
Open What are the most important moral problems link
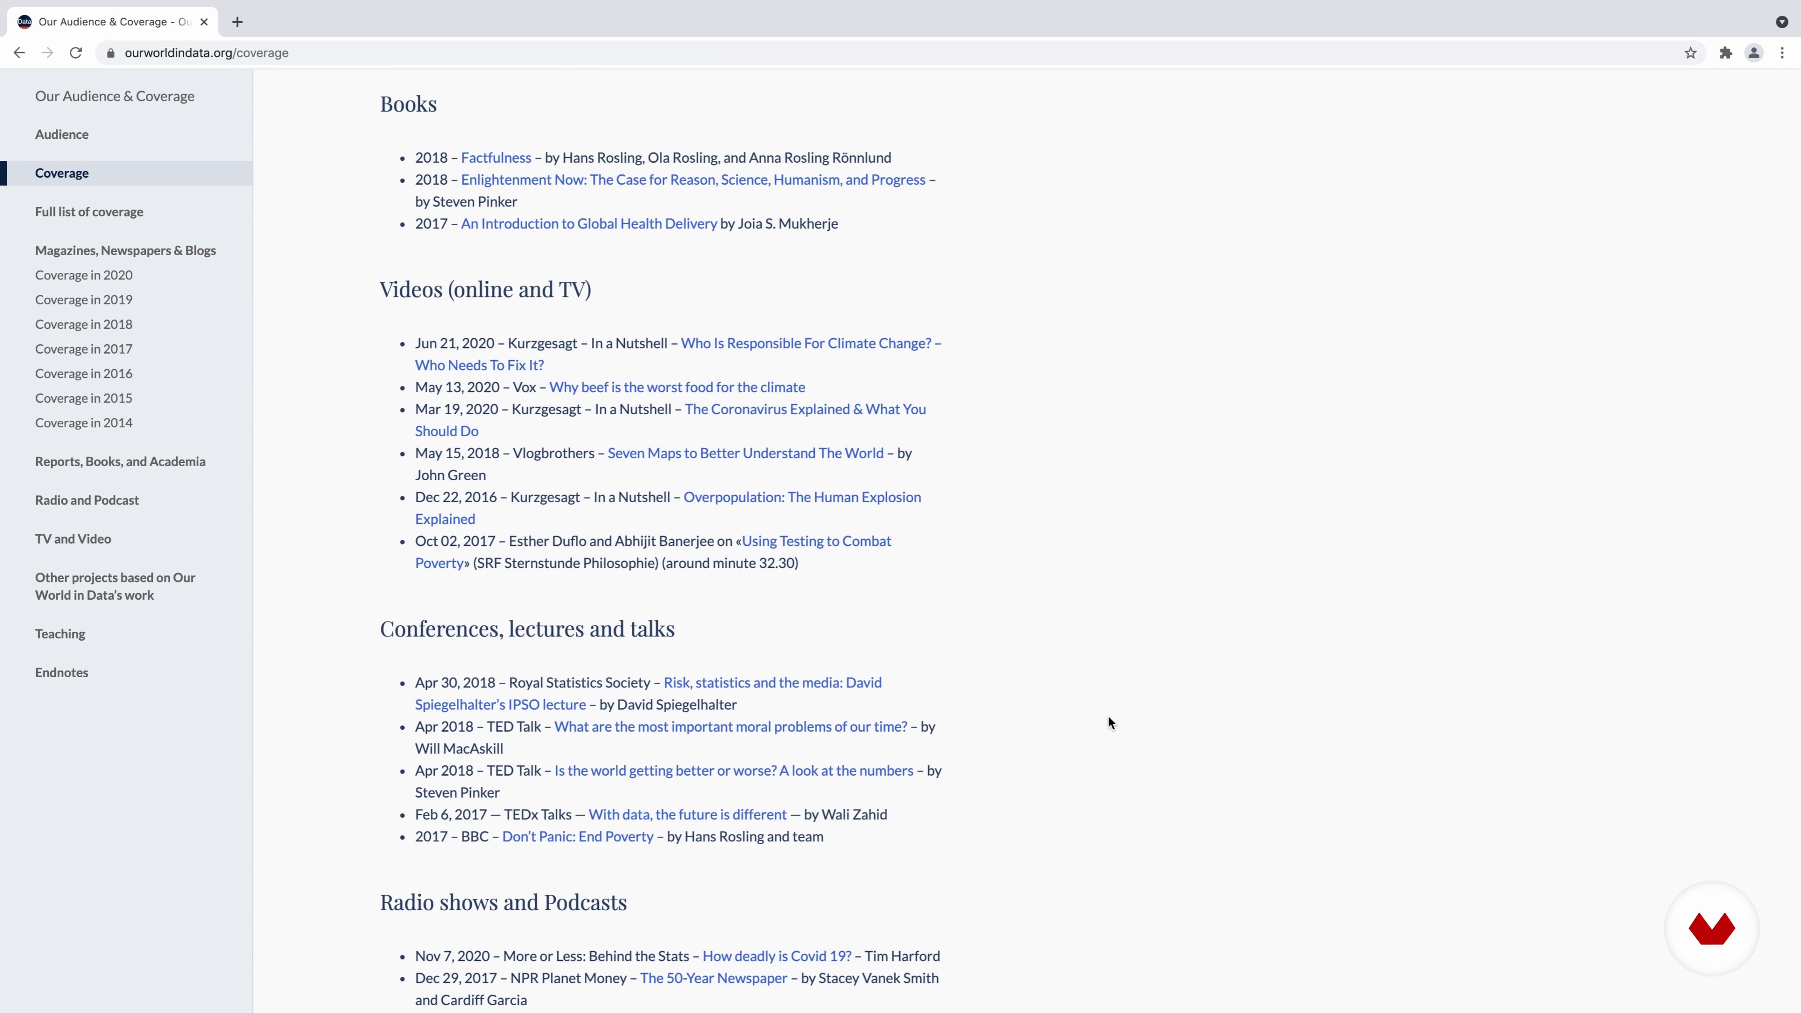point(731,726)
